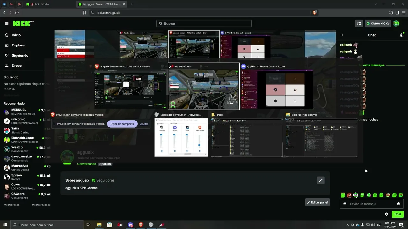Click the Ocultar link in sharing bar
Image resolution: width=408 pixels, height=229 pixels.
point(144,124)
